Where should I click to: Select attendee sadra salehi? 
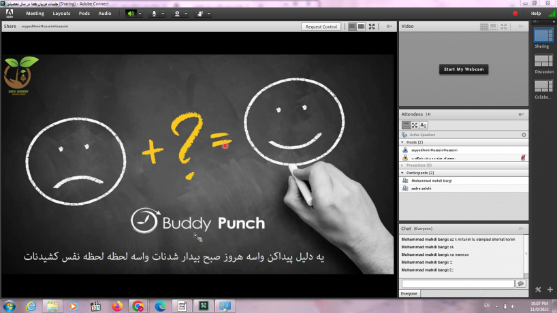464,188
